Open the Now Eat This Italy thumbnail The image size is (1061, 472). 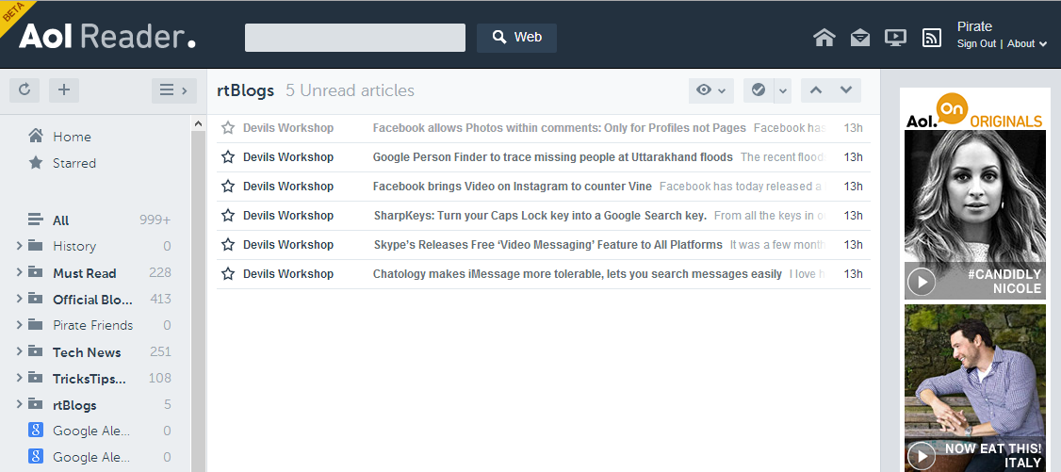[x=974, y=388]
